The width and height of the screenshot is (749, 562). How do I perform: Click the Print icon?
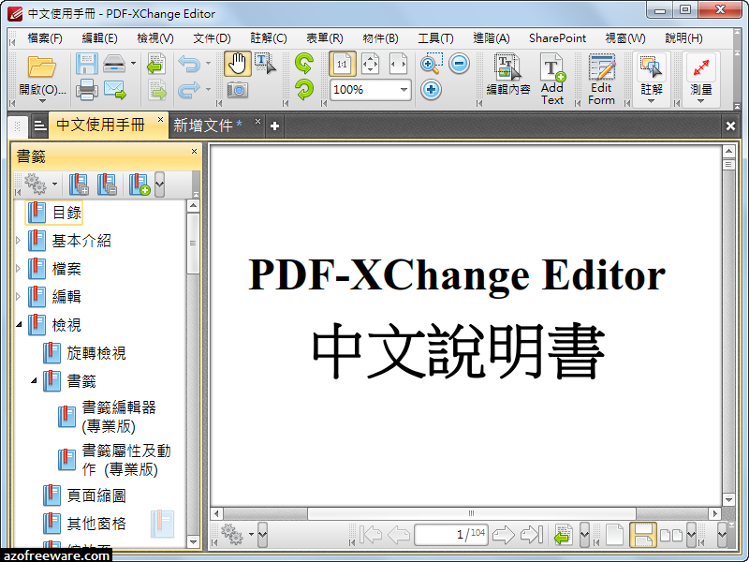click(86, 89)
